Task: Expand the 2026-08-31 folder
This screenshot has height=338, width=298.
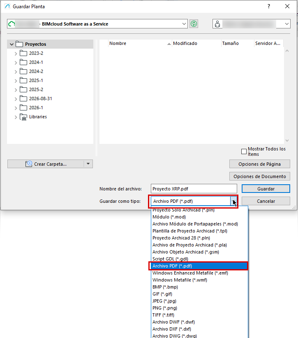Action: point(16,99)
